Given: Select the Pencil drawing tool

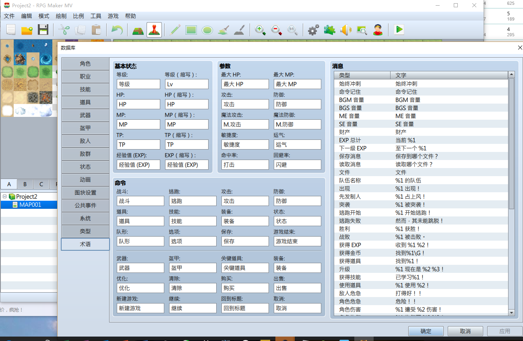Looking at the screenshot, I should pyautogui.click(x=175, y=30).
